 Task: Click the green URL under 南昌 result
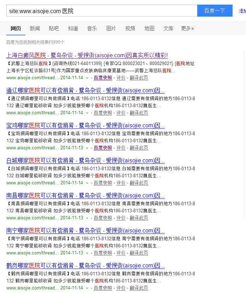pyautogui.click(x=33, y=218)
